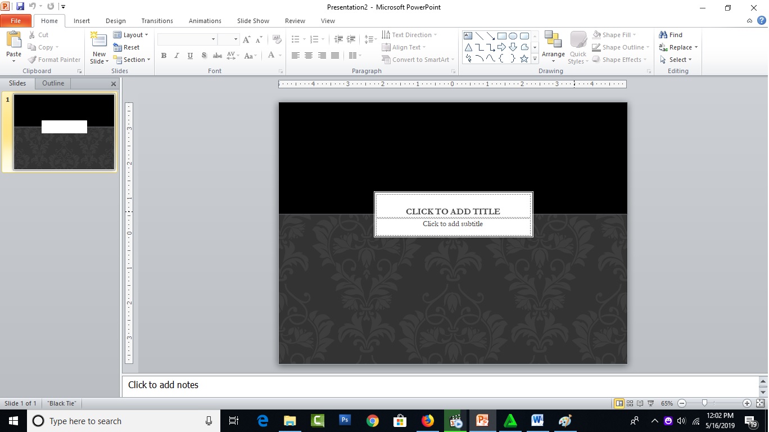Screen dimensions: 769x432
Task: Click the title placeholder on slide
Action: click(x=453, y=205)
